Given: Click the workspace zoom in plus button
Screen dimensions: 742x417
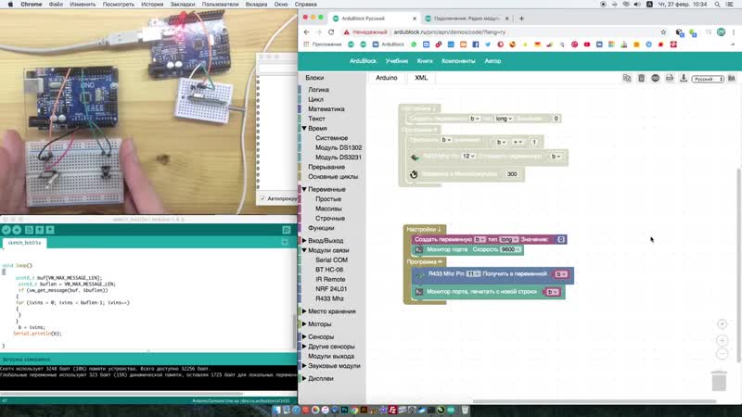Looking at the screenshot, I should click(723, 340).
